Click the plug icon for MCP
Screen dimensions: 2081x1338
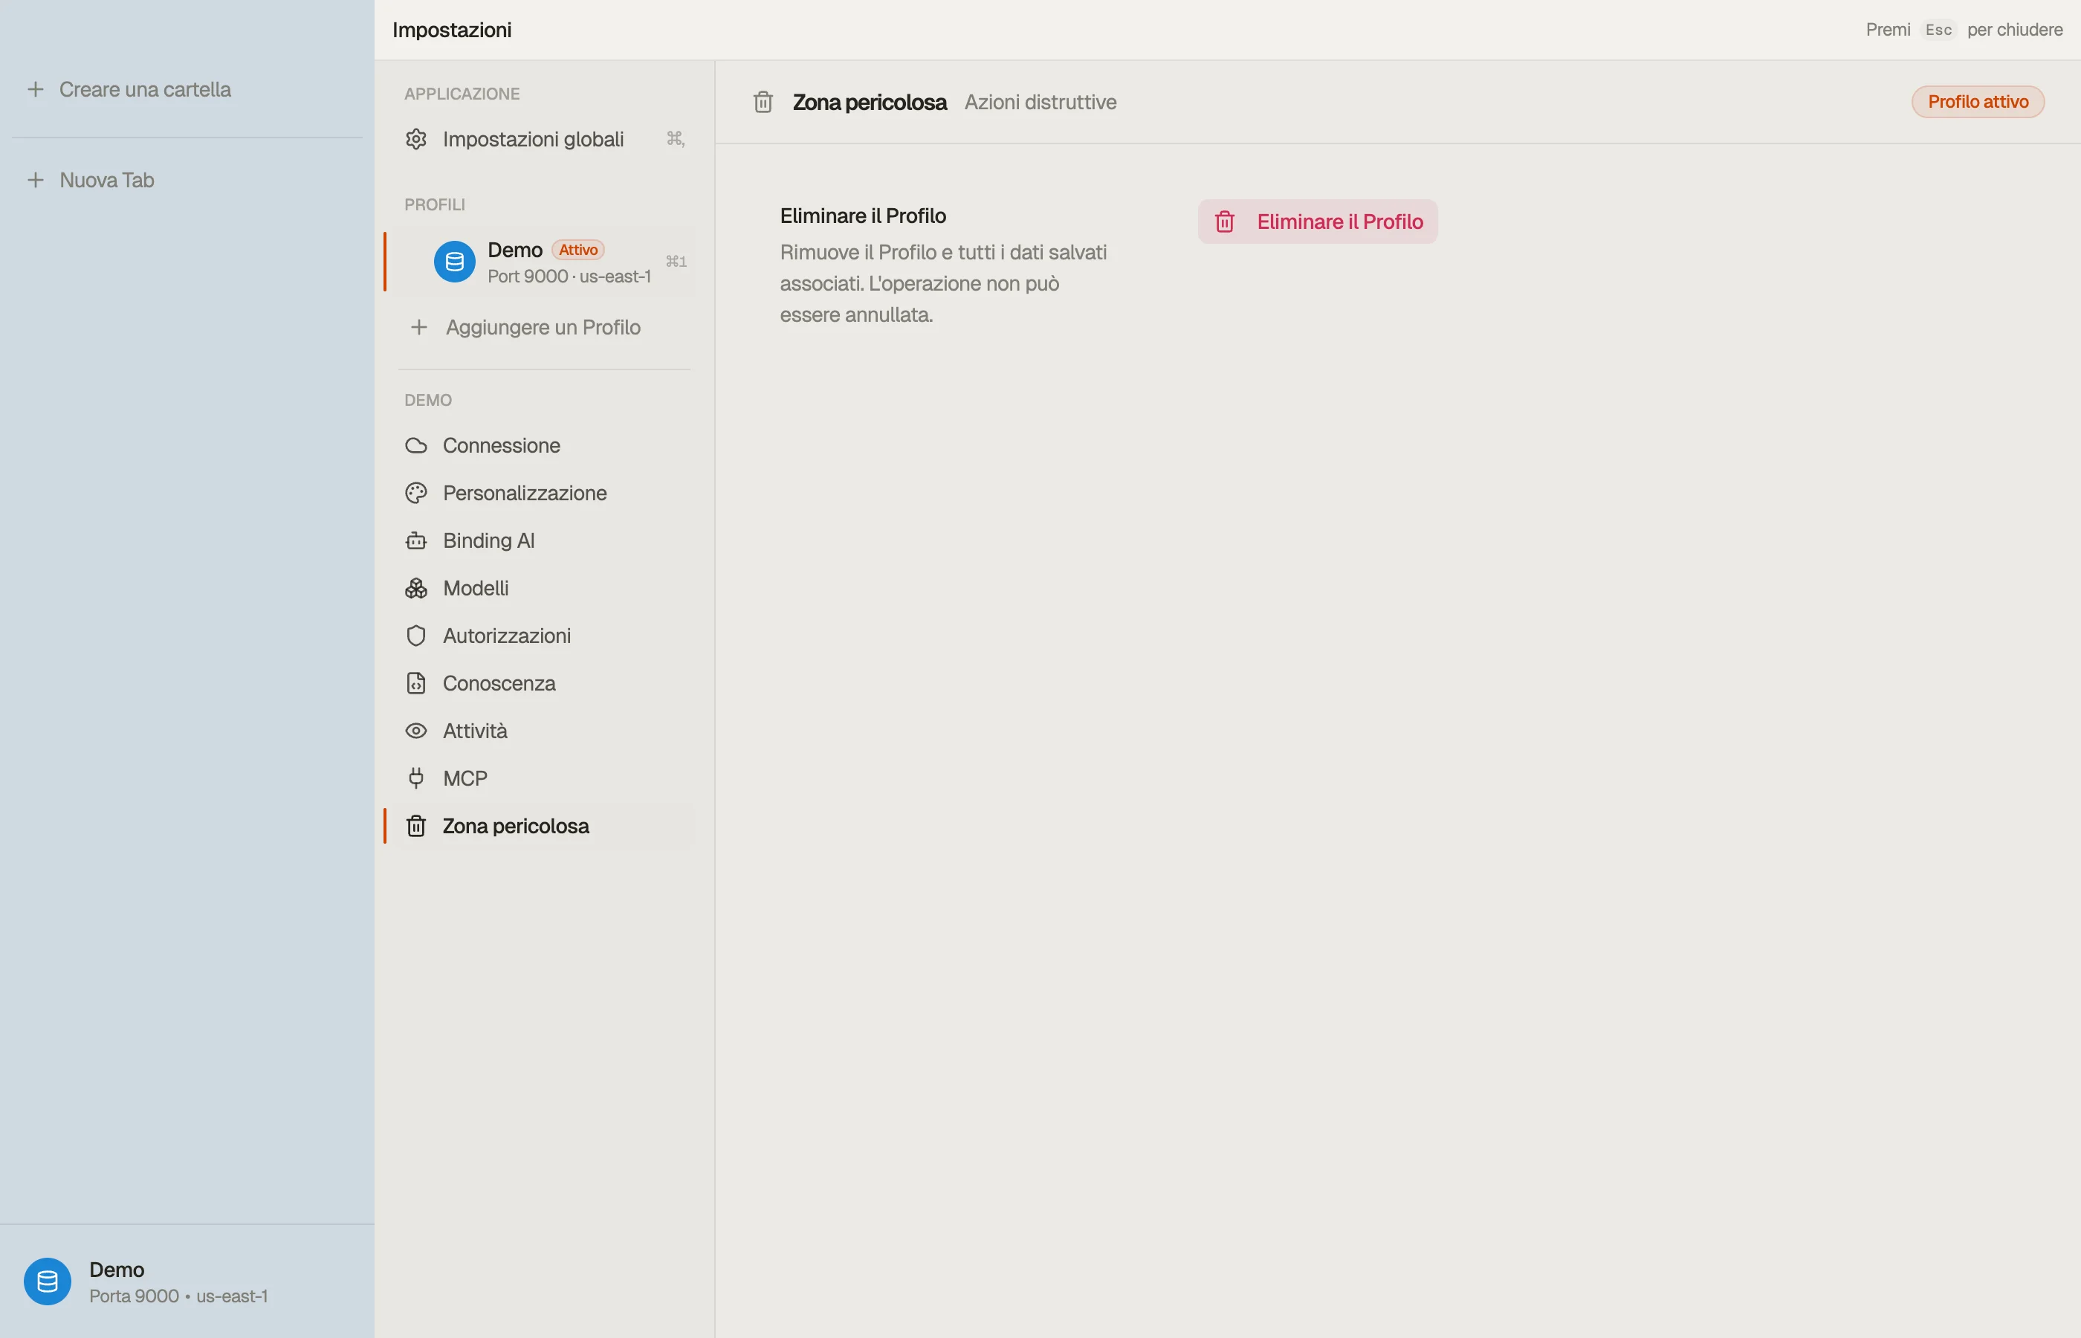tap(416, 778)
